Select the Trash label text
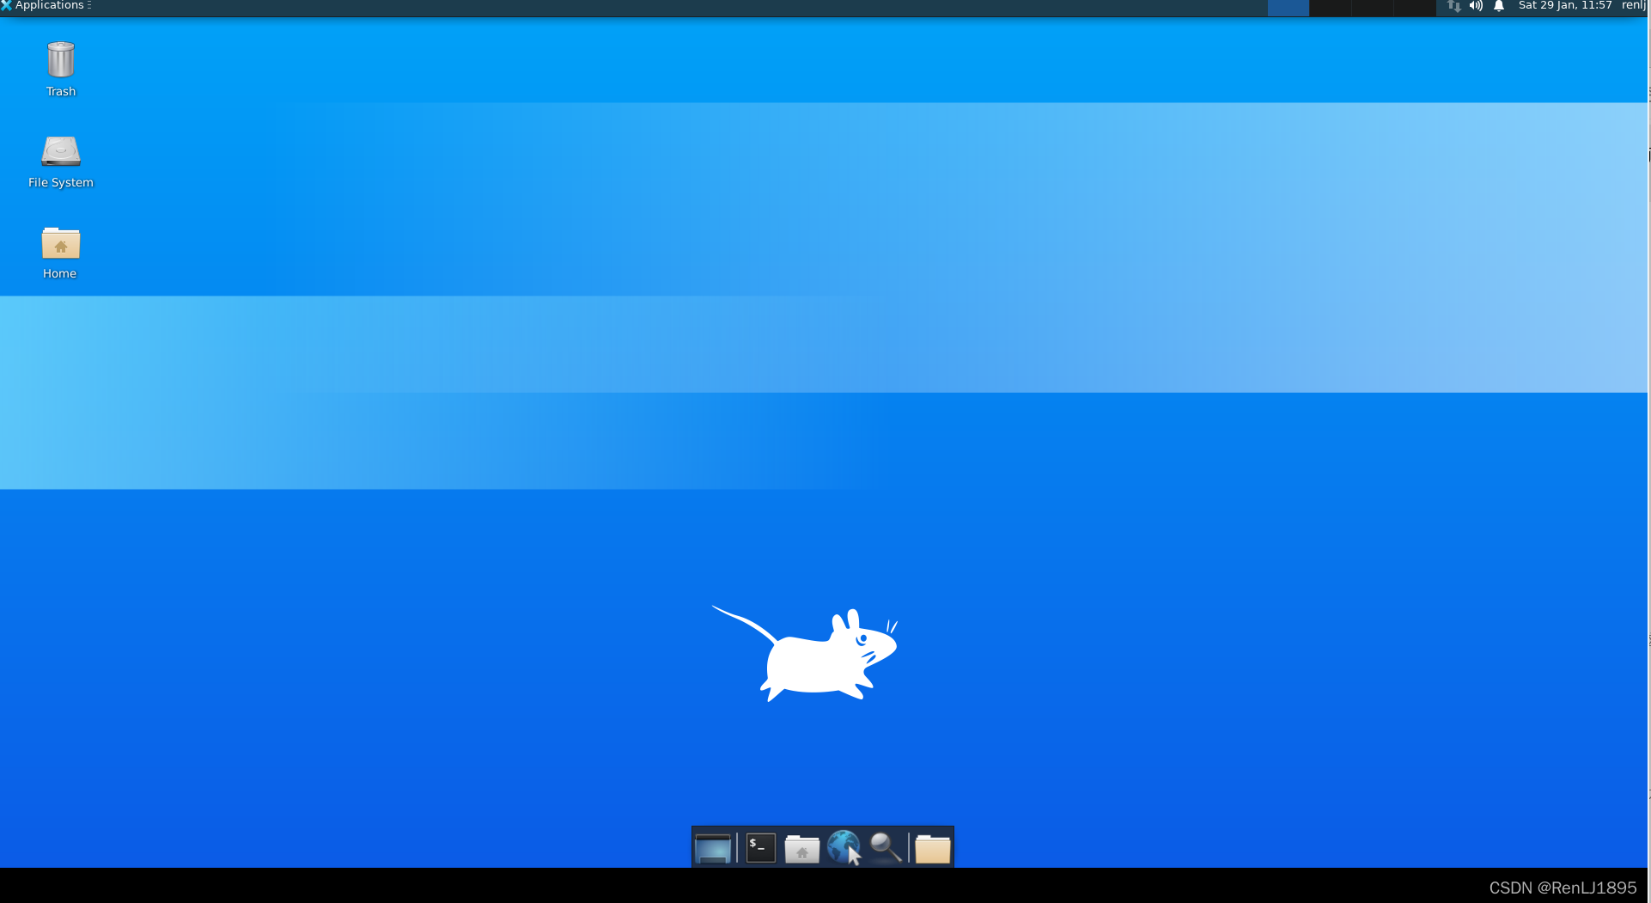 (61, 92)
